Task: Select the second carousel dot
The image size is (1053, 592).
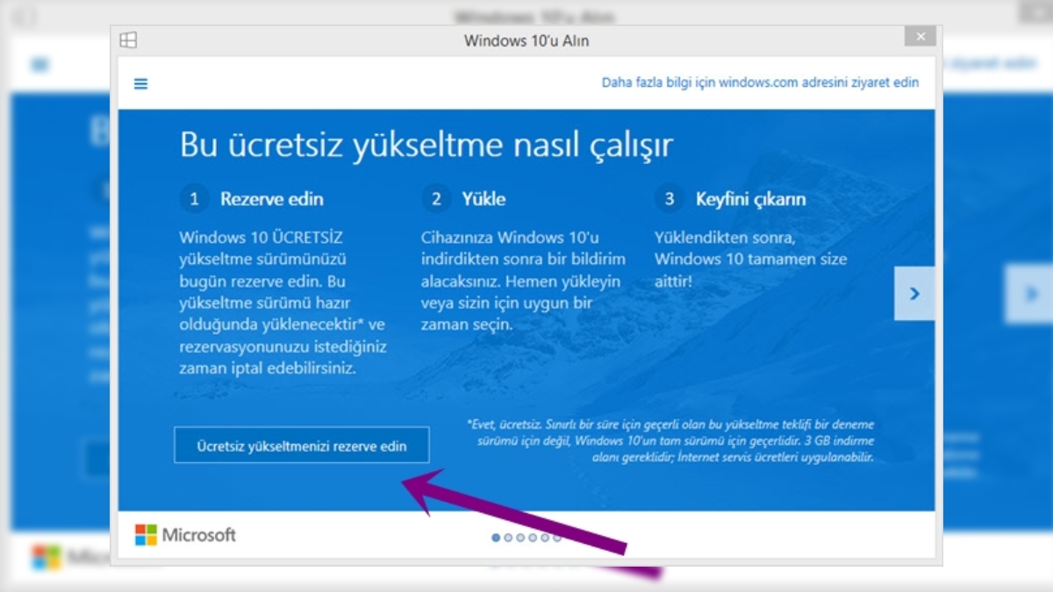Action: coord(507,537)
